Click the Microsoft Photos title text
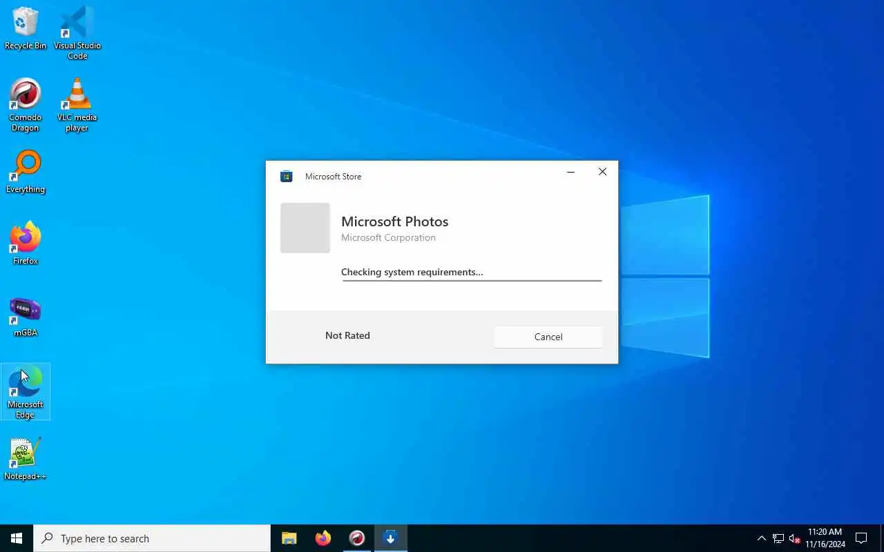Screen dimensions: 884x552 pyautogui.click(x=395, y=221)
